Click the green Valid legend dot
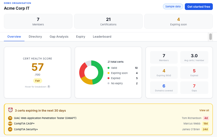The height and width of the screenshot is (137, 217). [108, 68]
